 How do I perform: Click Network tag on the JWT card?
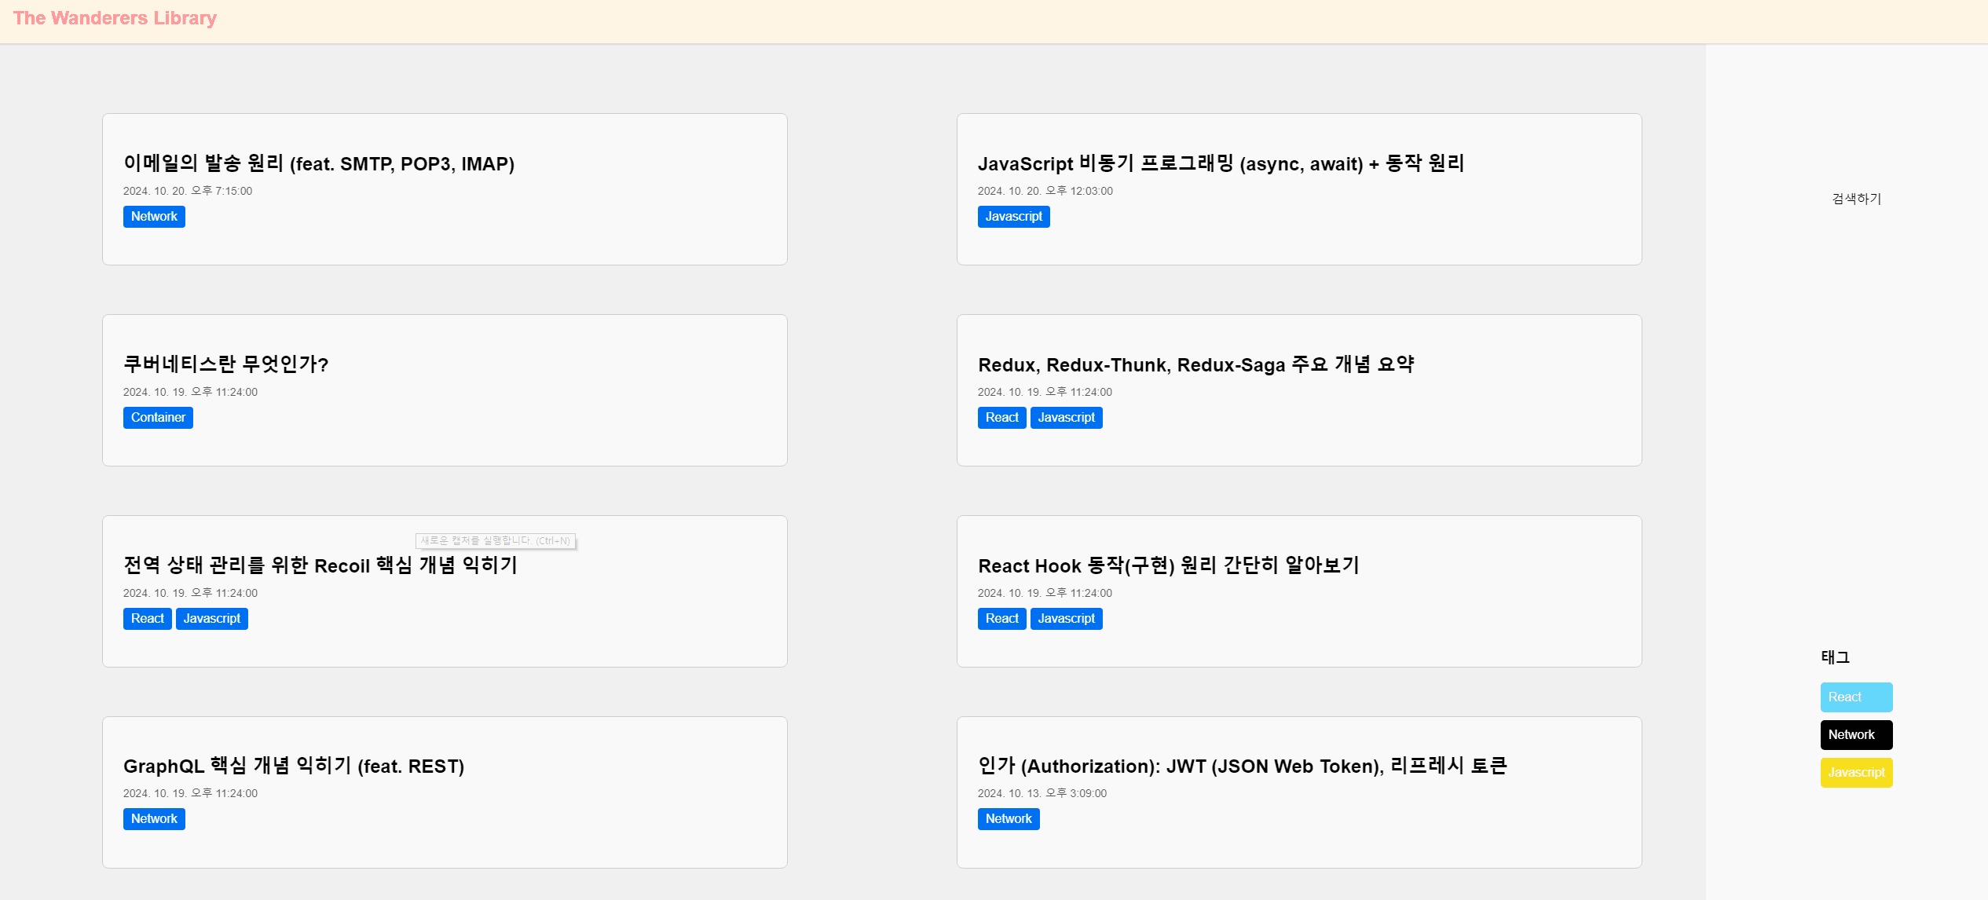(1009, 818)
